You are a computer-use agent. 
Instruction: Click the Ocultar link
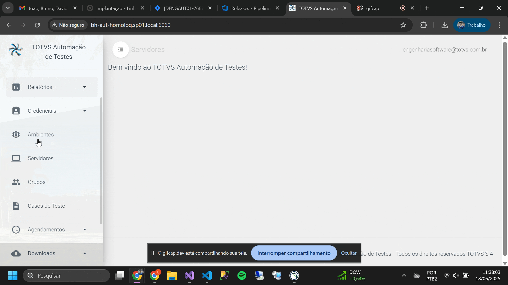click(x=348, y=253)
